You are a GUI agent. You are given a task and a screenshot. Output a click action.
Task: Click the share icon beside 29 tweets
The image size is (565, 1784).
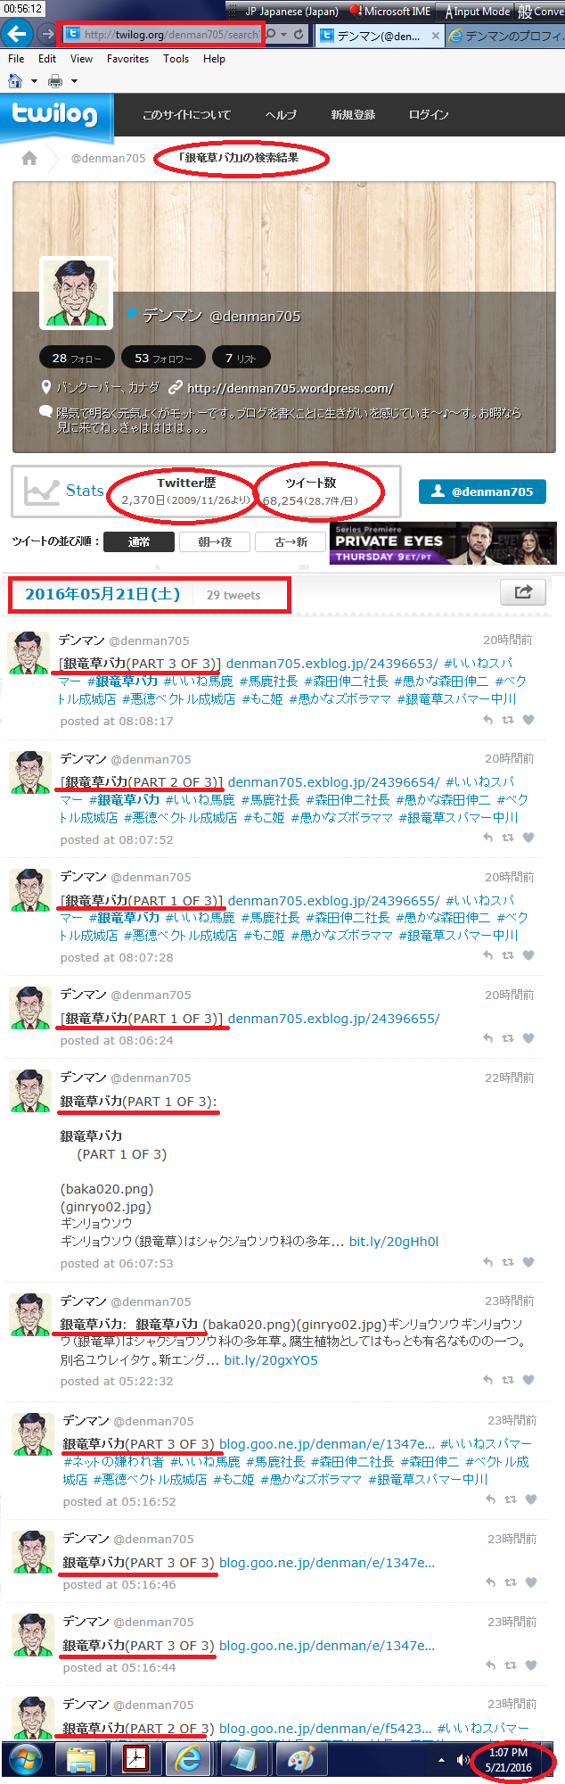coord(523,592)
